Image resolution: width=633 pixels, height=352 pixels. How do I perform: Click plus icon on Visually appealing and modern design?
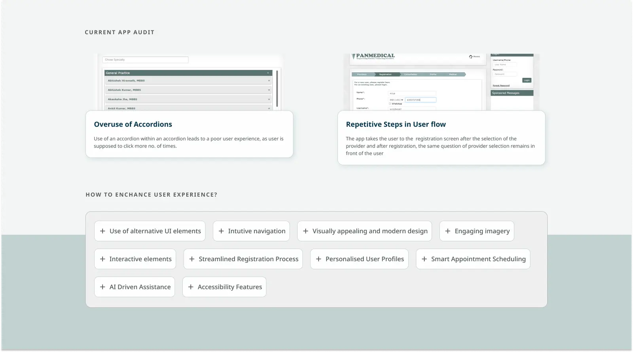(305, 231)
